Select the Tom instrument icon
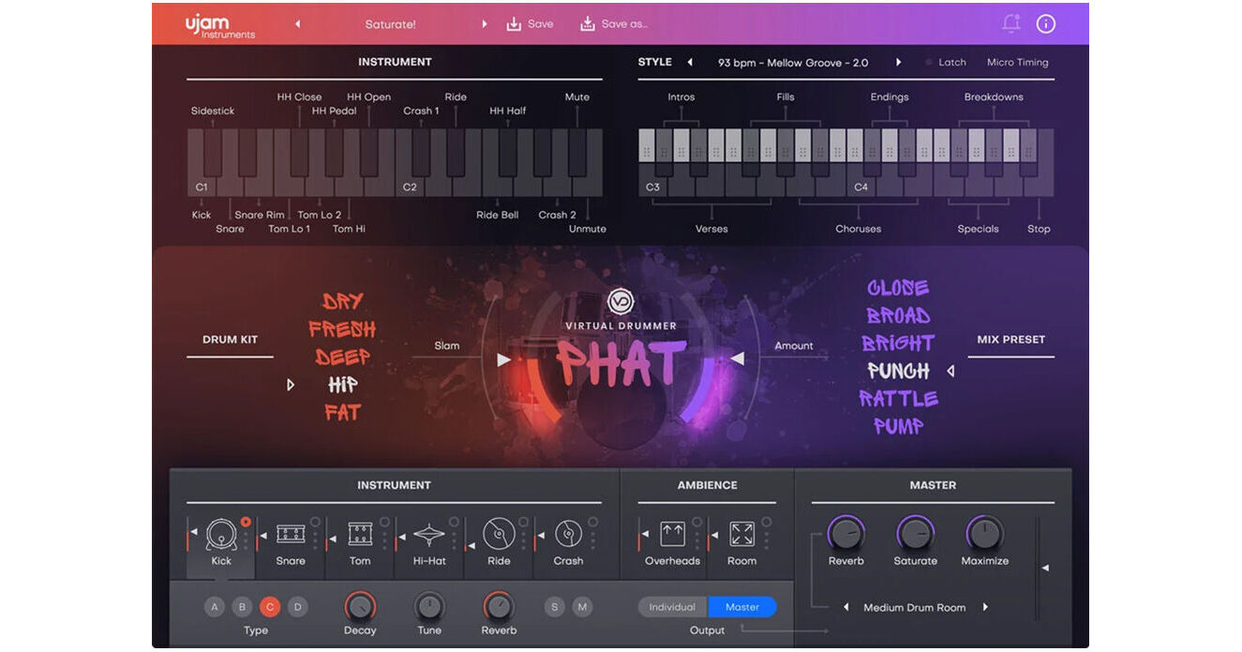The height and width of the screenshot is (652, 1242). tap(360, 534)
